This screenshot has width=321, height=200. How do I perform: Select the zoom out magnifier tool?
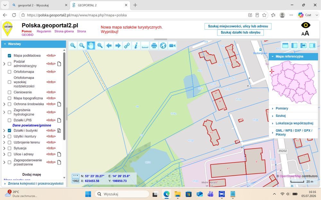tap(82, 45)
